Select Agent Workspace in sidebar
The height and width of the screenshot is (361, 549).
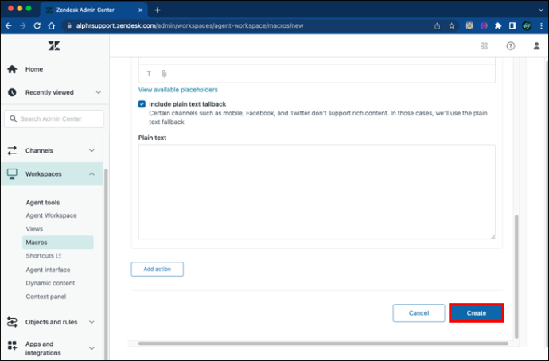pos(51,215)
